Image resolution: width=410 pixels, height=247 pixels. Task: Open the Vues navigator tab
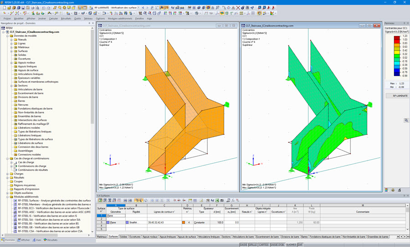point(37,240)
